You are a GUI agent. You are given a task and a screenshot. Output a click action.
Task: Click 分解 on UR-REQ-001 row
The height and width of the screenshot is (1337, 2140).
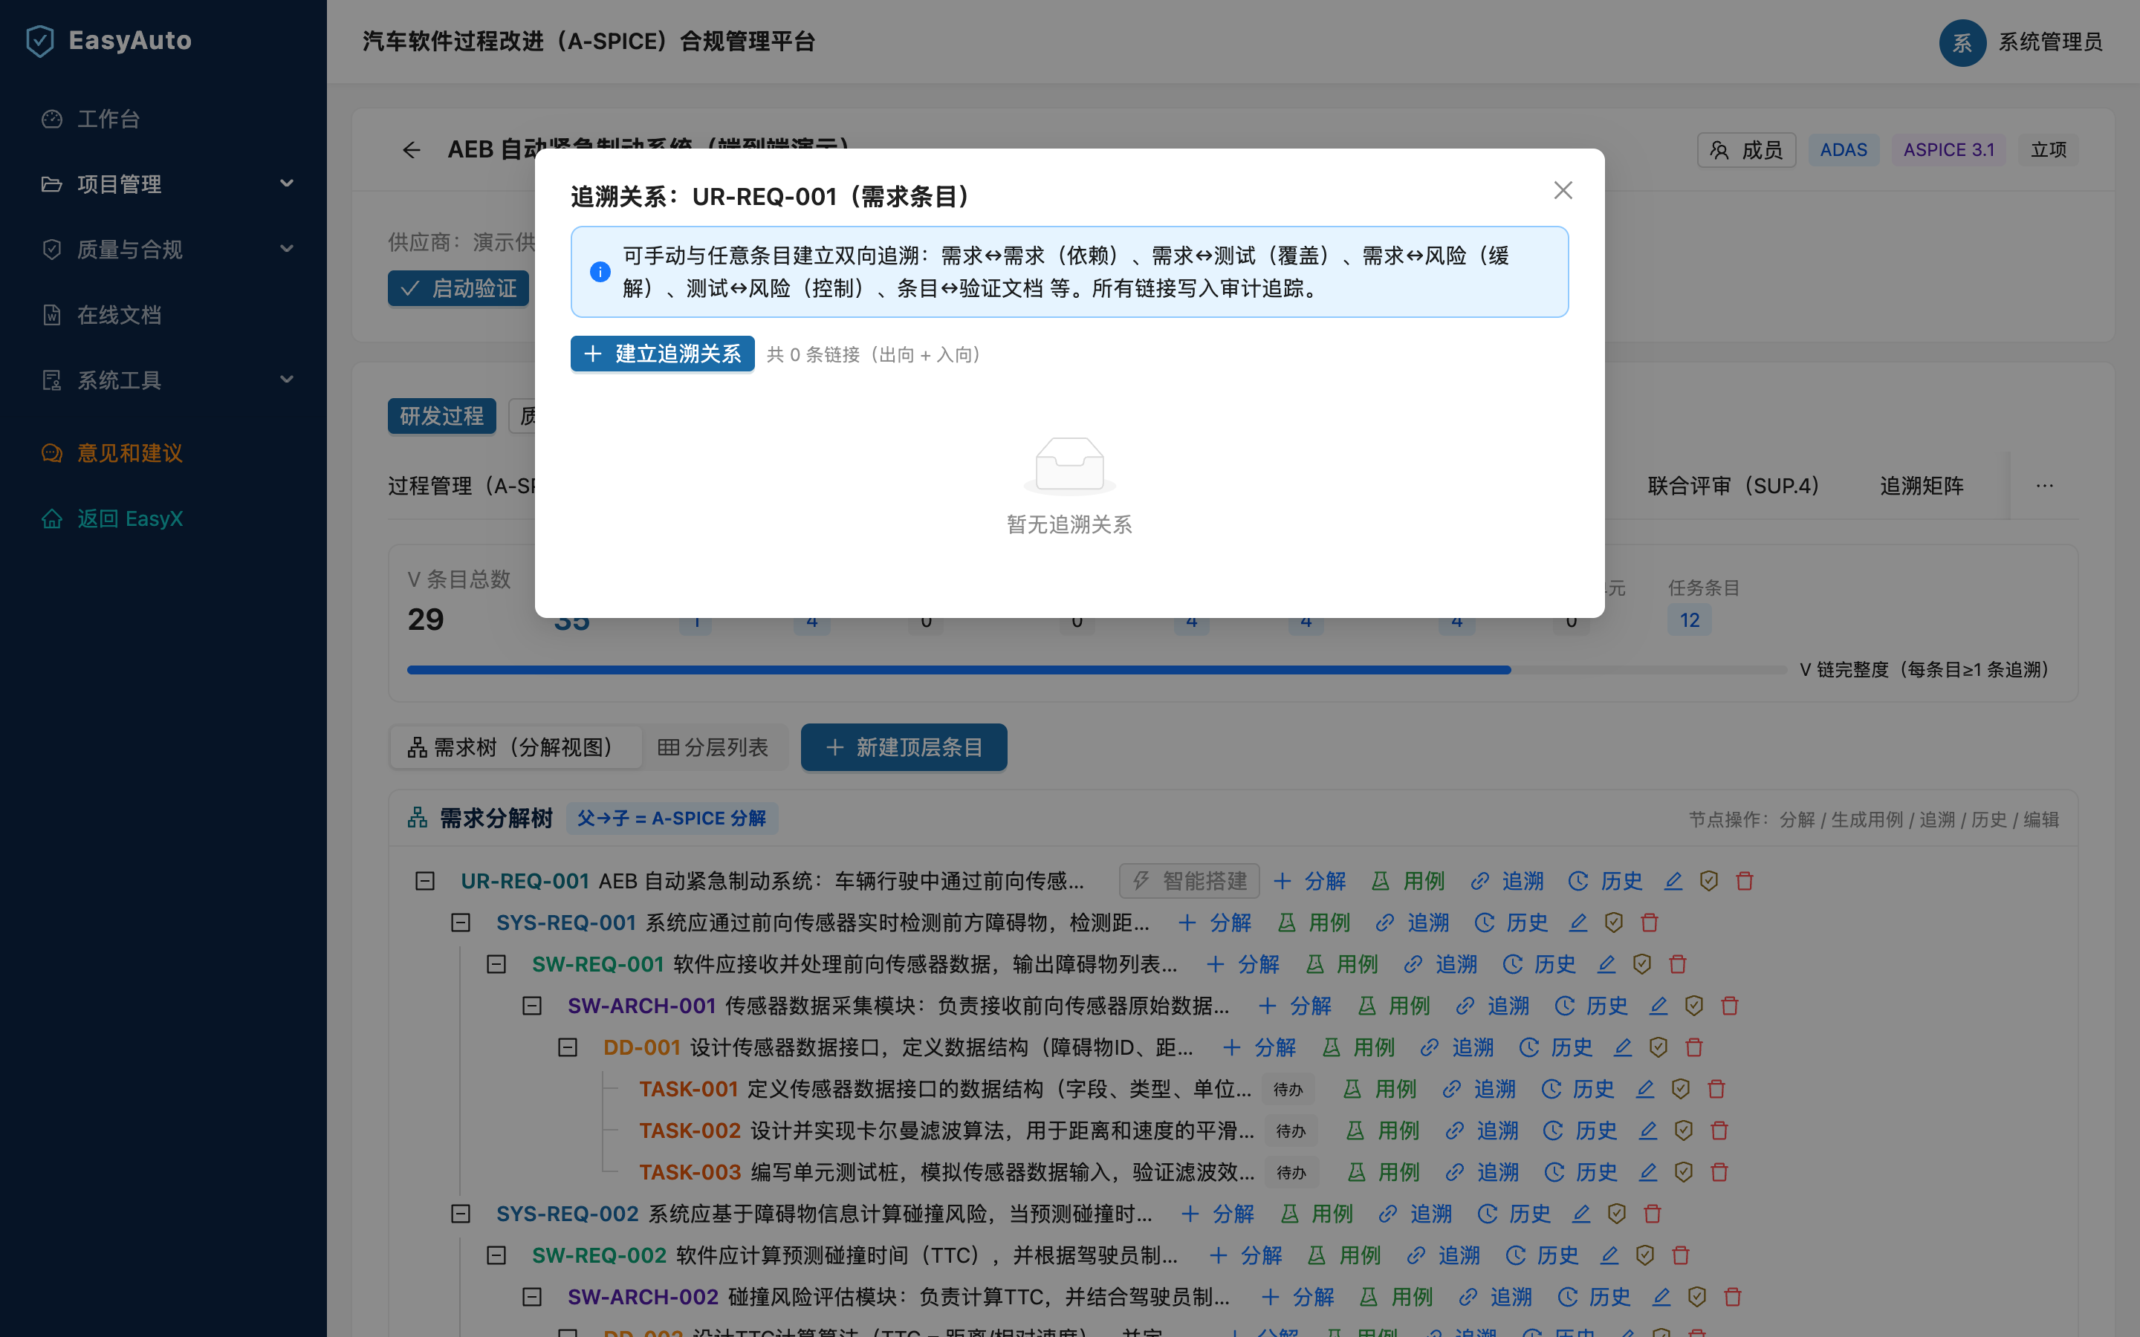coord(1310,881)
